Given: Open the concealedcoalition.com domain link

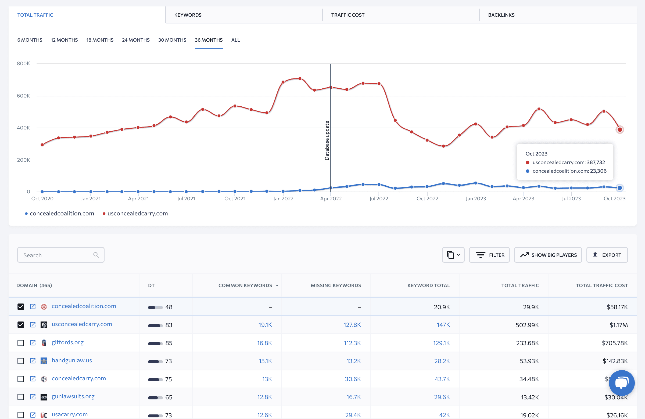Looking at the screenshot, I should tap(84, 306).
